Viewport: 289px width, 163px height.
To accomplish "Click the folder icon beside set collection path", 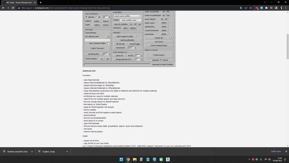I will [x=107, y=37].
